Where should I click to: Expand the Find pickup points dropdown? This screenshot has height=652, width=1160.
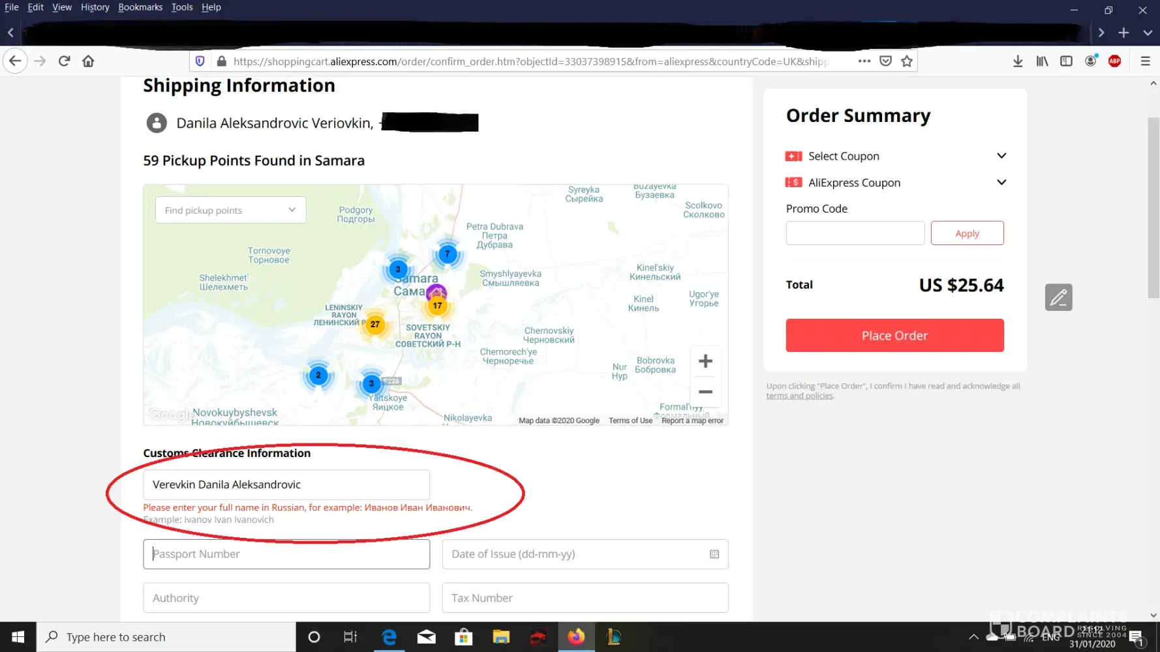click(x=230, y=210)
